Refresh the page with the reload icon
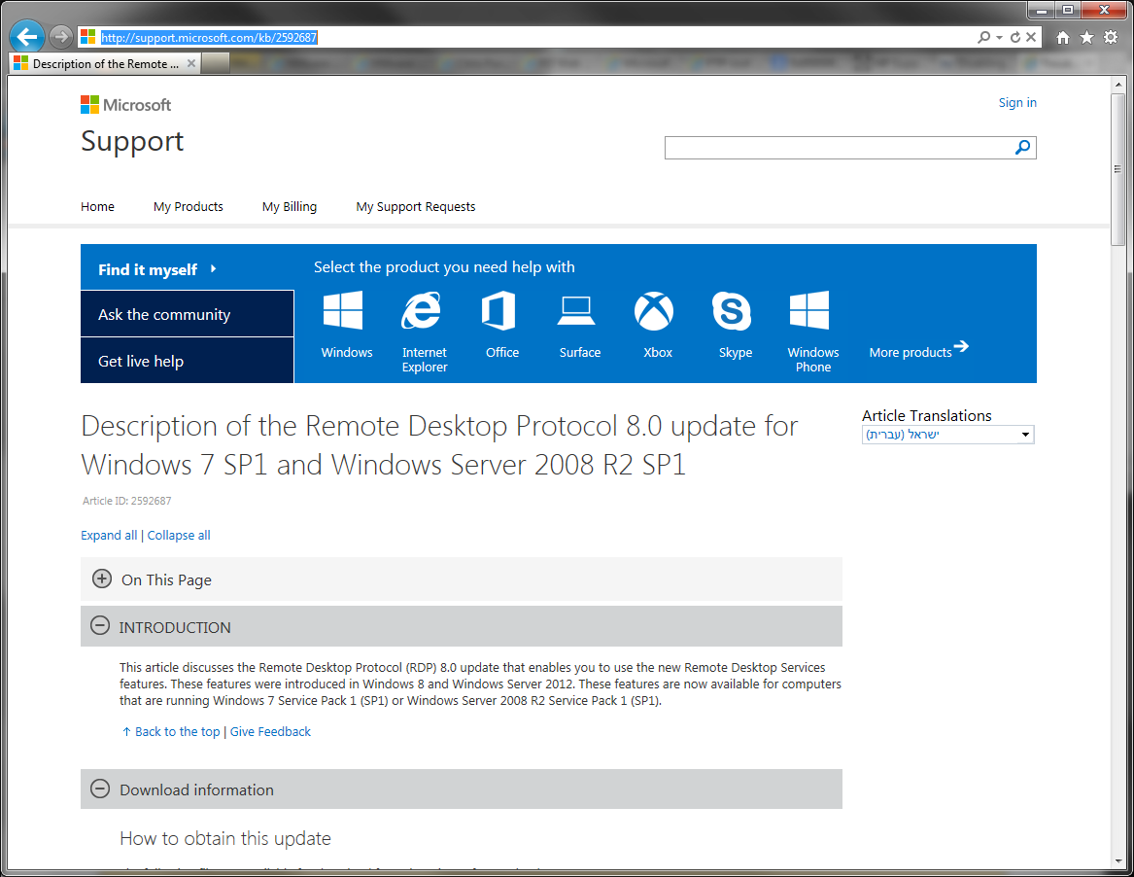This screenshot has height=877, width=1134. click(x=1015, y=37)
